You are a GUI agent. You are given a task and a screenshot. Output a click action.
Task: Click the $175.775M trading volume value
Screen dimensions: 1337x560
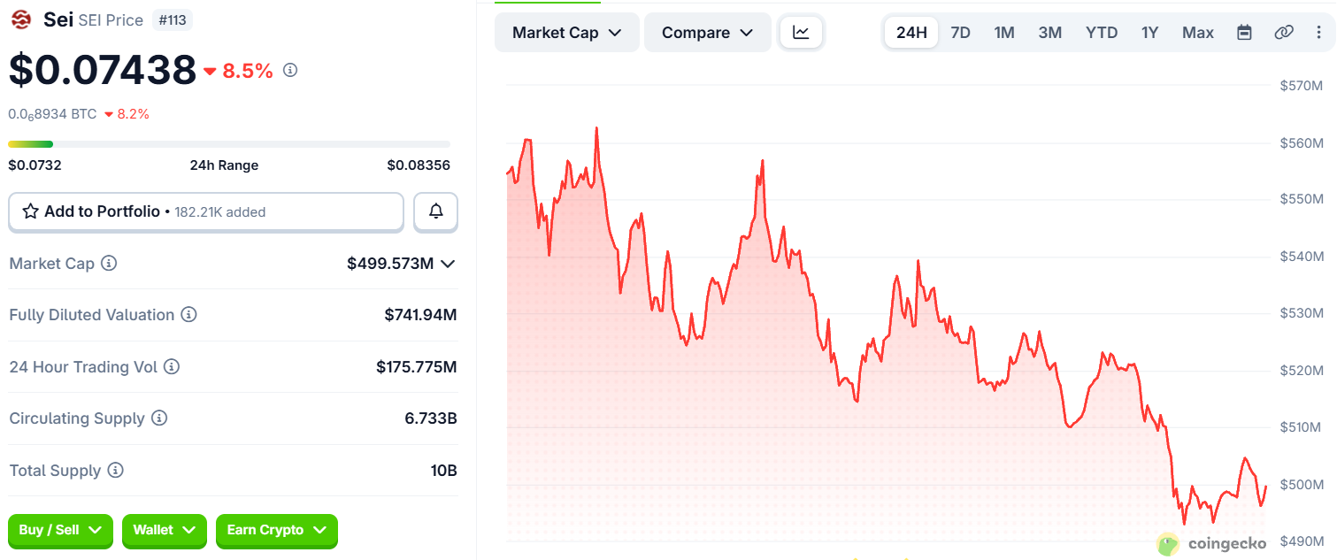click(x=417, y=366)
